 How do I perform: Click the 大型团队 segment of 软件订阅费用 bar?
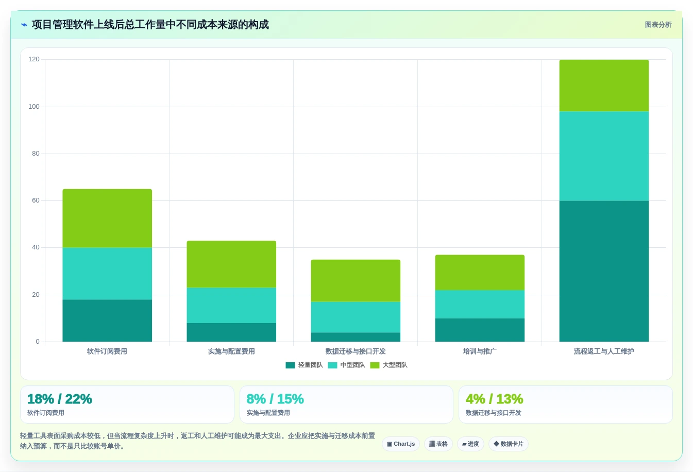107,218
